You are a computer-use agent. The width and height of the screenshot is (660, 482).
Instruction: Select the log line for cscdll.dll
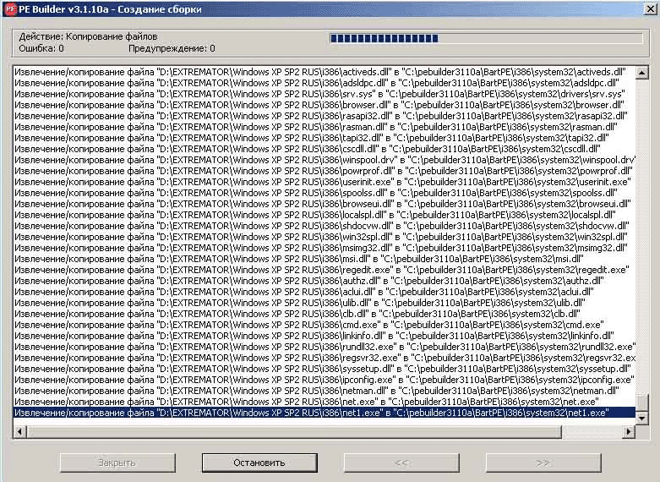click(325, 149)
